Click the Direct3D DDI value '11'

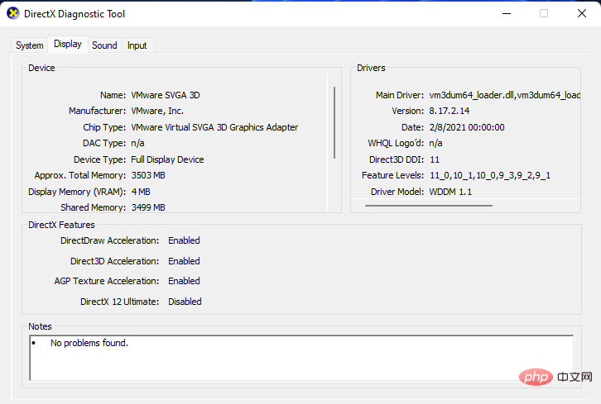point(435,159)
